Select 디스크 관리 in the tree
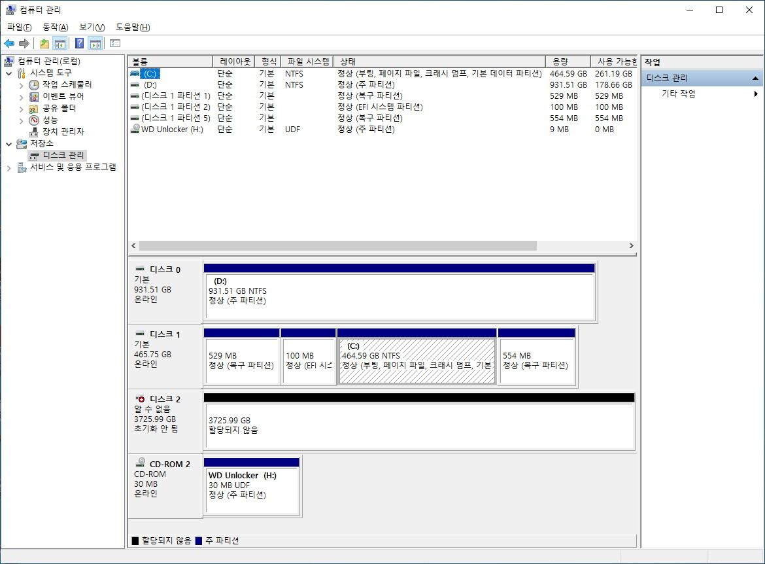 (63, 155)
